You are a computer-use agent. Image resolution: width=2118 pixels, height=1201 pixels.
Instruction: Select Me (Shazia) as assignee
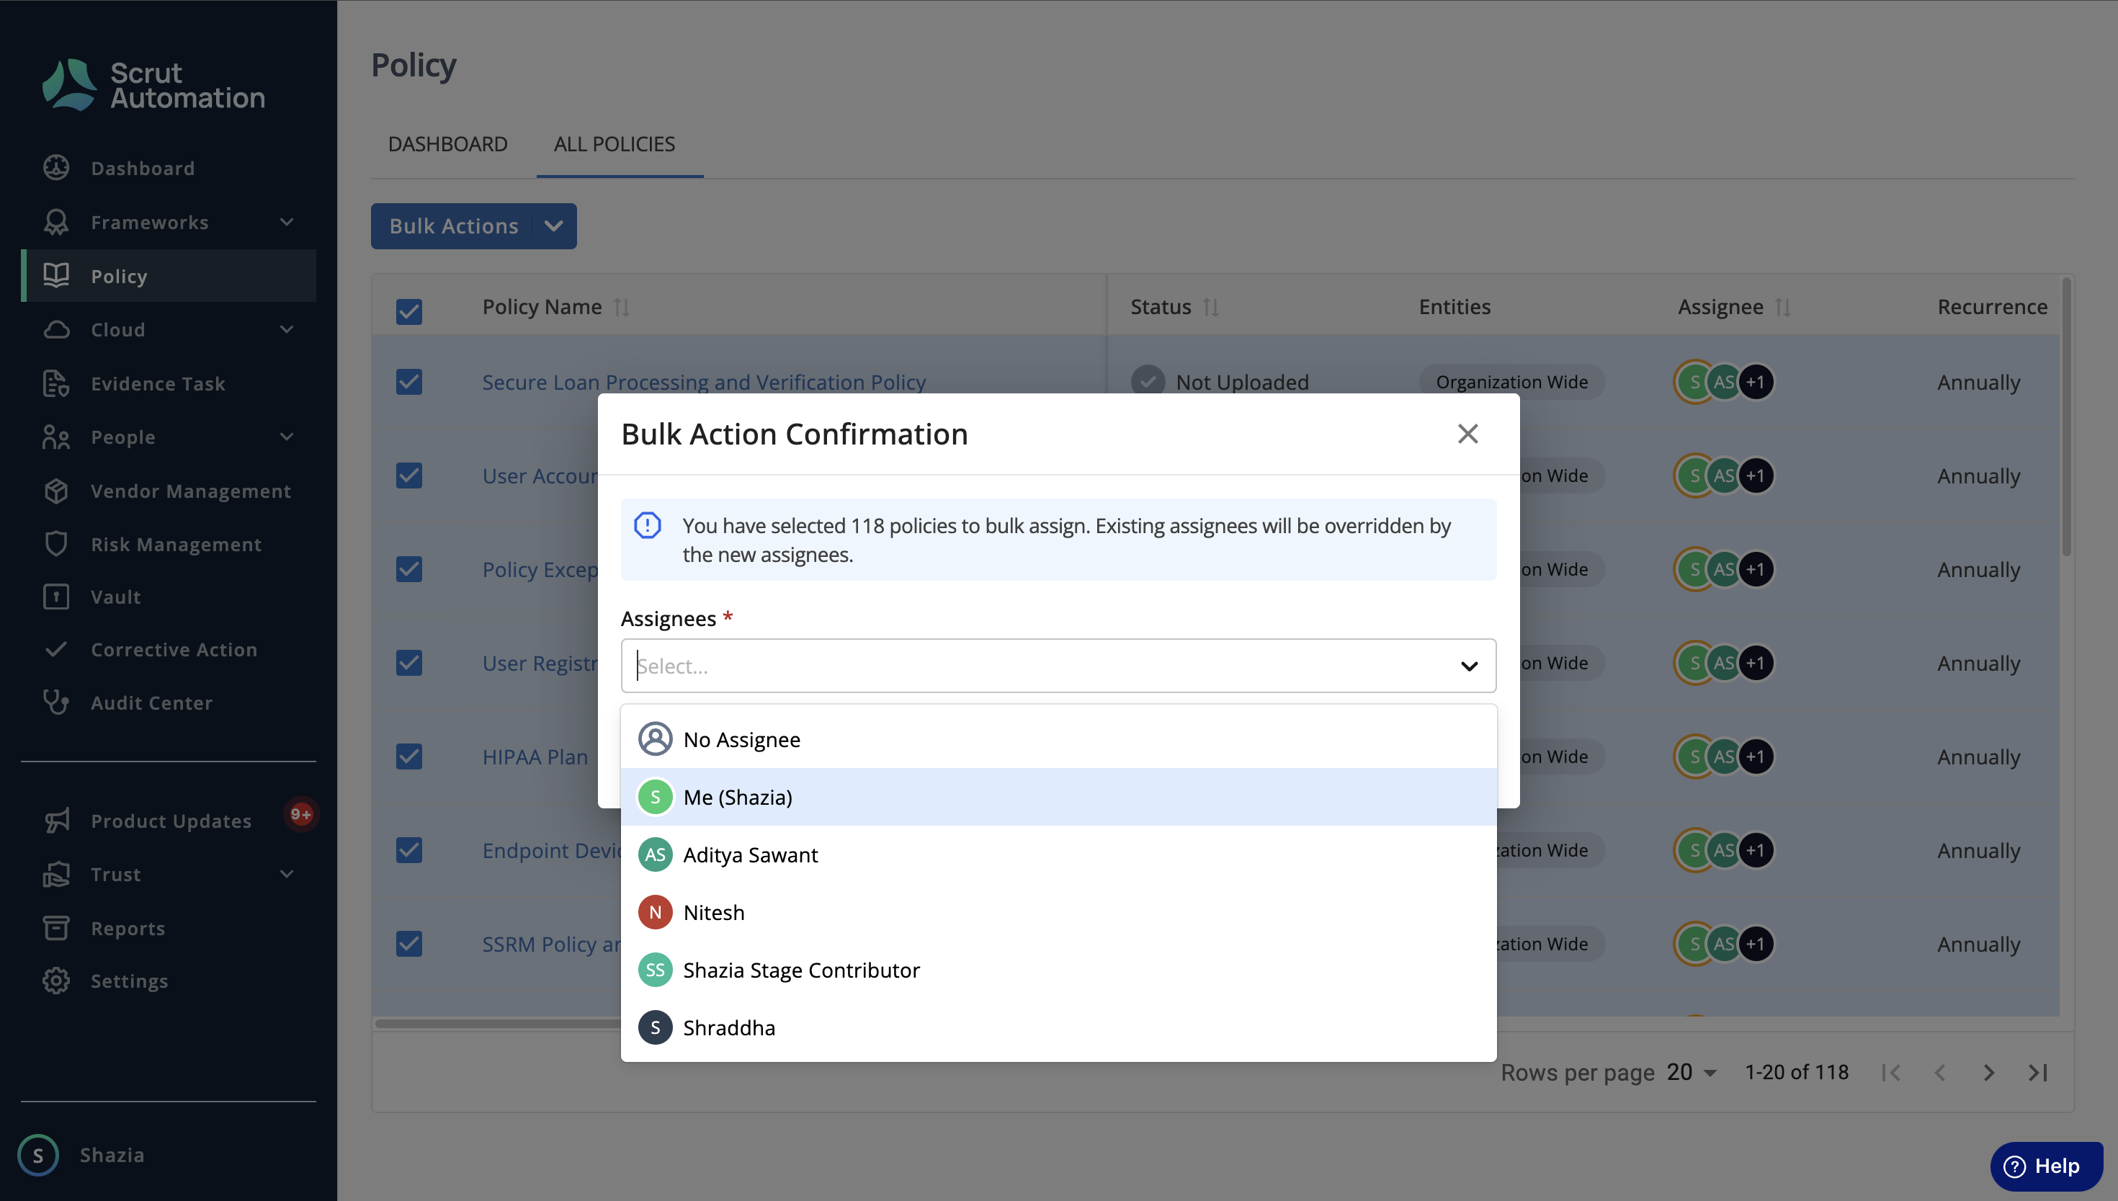1058,797
